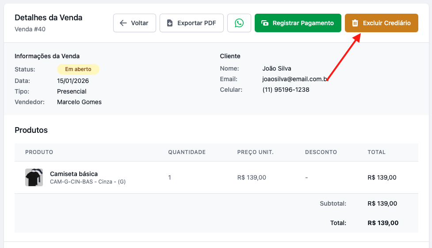Click the DESCONTO column header

pyautogui.click(x=321, y=152)
